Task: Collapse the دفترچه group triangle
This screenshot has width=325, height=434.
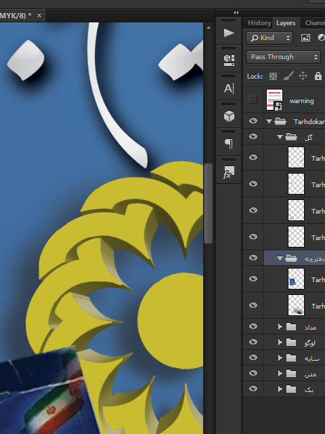Action: coord(280,258)
